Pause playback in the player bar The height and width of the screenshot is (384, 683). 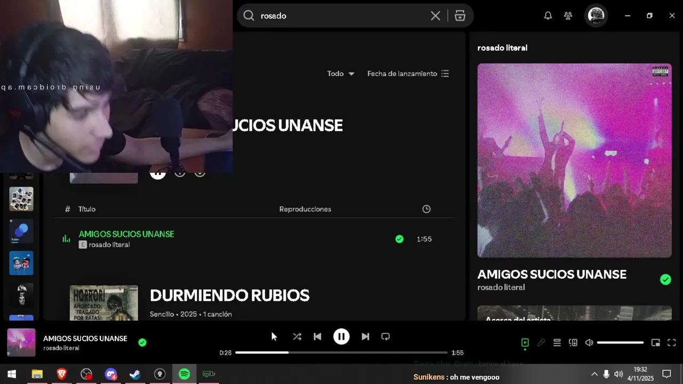click(341, 337)
